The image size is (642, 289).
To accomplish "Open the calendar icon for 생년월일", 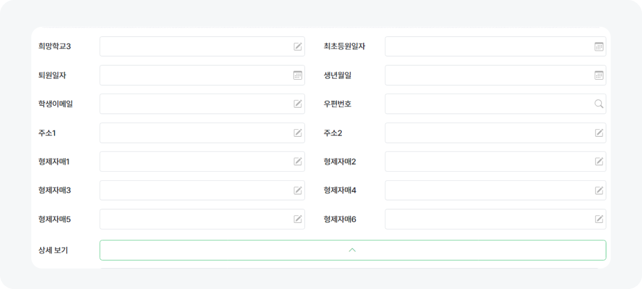I will point(599,76).
